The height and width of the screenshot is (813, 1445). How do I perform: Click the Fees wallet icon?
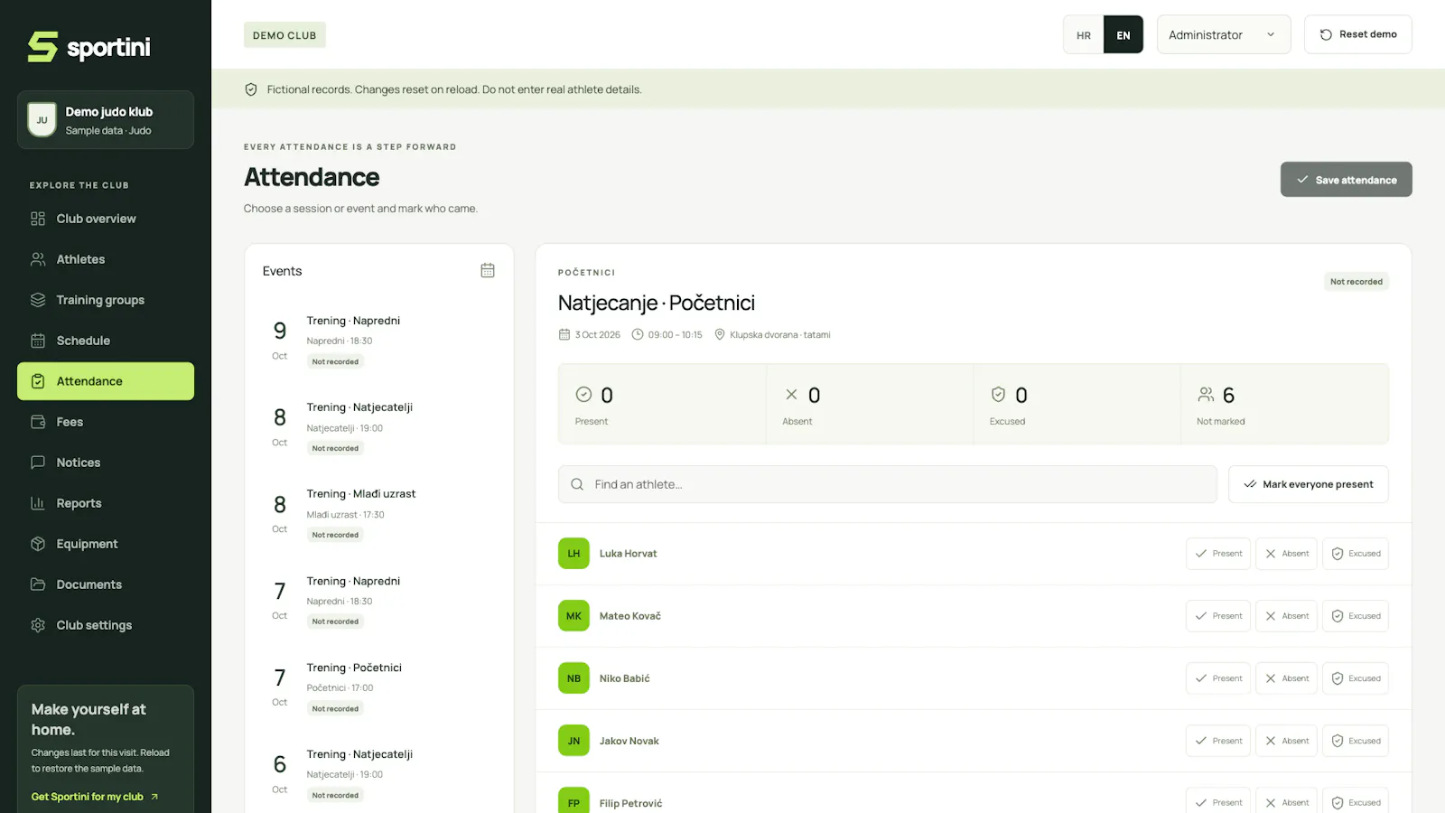(38, 422)
